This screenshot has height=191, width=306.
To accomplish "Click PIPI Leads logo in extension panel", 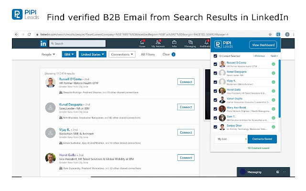I will (224, 44).
